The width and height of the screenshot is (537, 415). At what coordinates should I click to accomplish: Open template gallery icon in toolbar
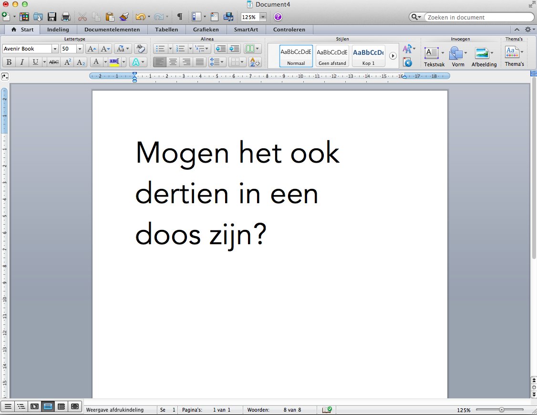(24, 16)
